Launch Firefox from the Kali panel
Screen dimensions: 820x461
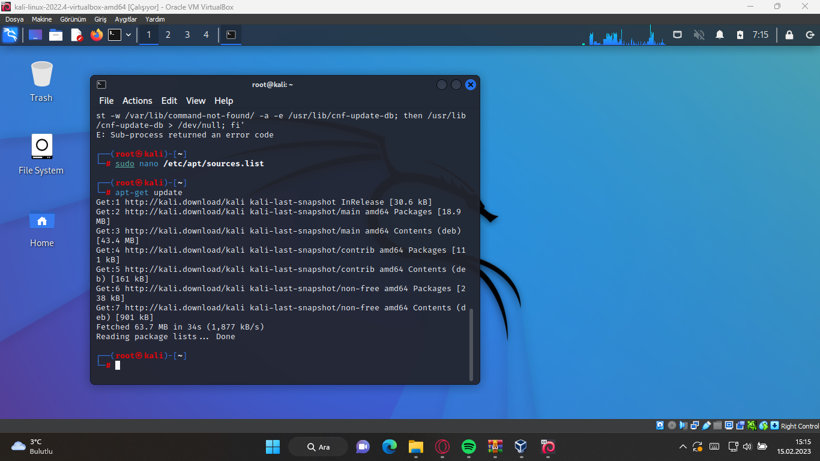(x=97, y=35)
